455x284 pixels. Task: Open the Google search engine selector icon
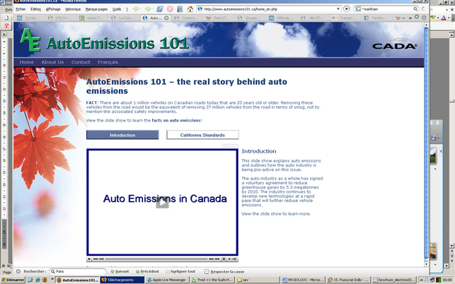(358, 9)
